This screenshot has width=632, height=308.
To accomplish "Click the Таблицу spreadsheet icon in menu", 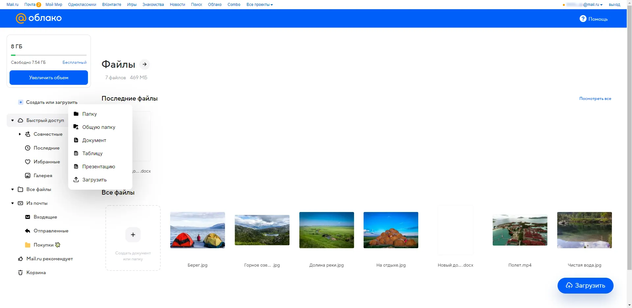I will tap(76, 153).
